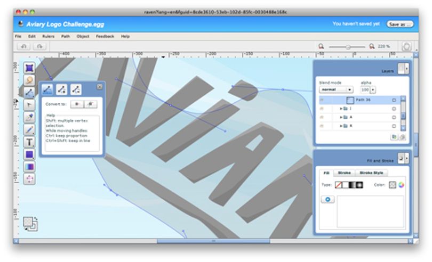This screenshot has width=432, height=262.
Task: Click the Save as button
Action: coord(400,24)
